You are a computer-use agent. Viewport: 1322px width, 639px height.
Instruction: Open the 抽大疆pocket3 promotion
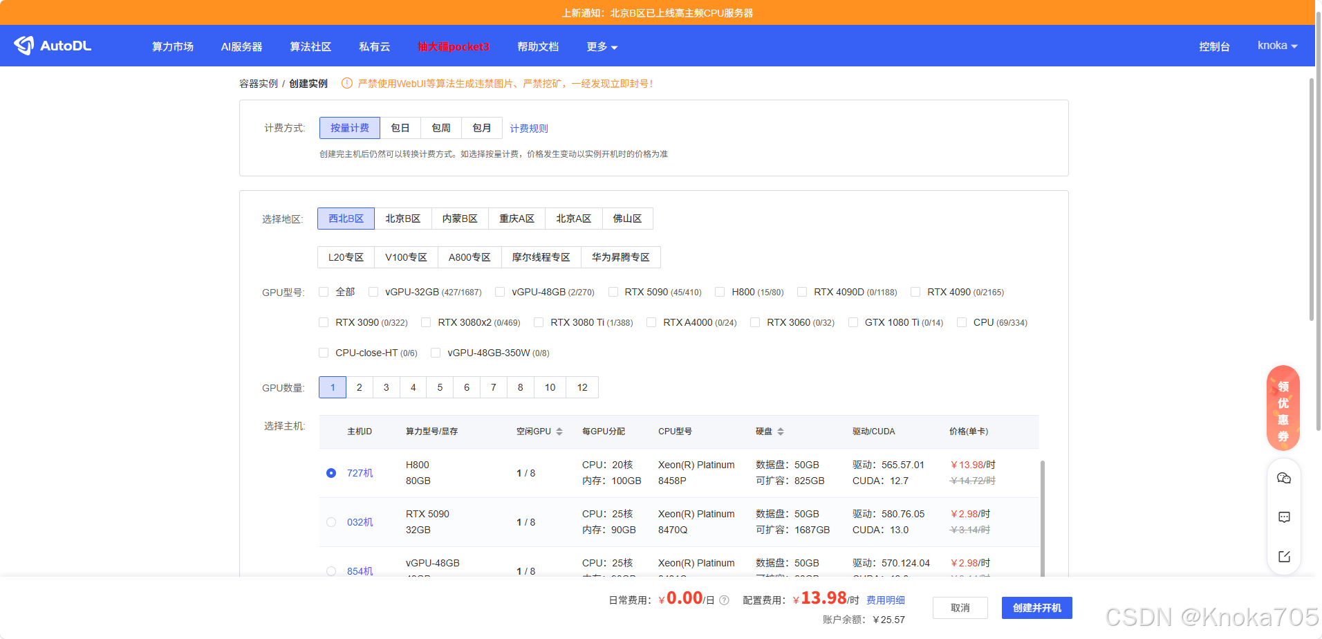(x=454, y=46)
